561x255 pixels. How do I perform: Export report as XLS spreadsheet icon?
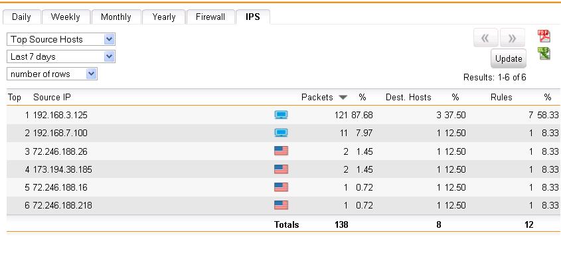544,54
